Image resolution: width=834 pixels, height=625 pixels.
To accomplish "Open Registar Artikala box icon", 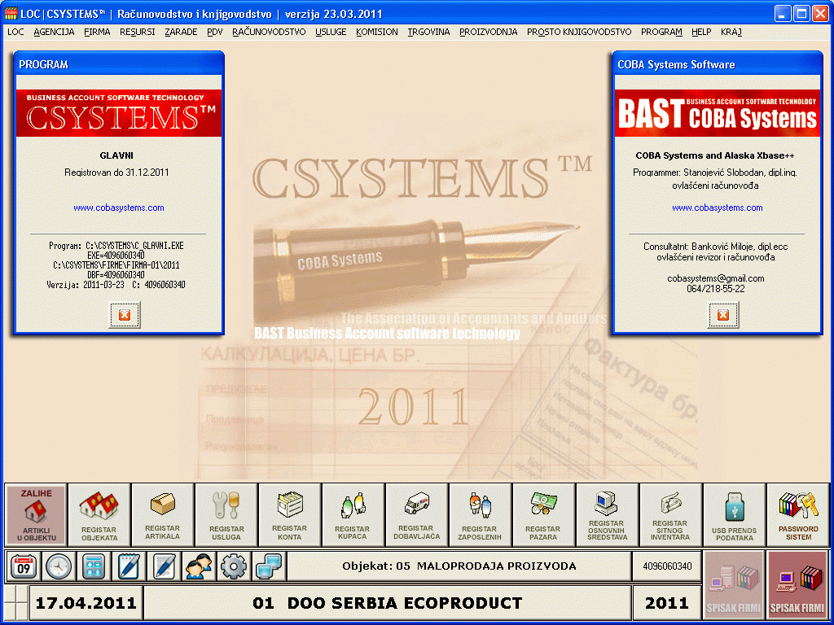I will (x=162, y=514).
